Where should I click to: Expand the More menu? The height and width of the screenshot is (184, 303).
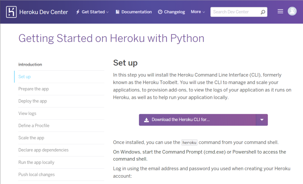click(198, 12)
